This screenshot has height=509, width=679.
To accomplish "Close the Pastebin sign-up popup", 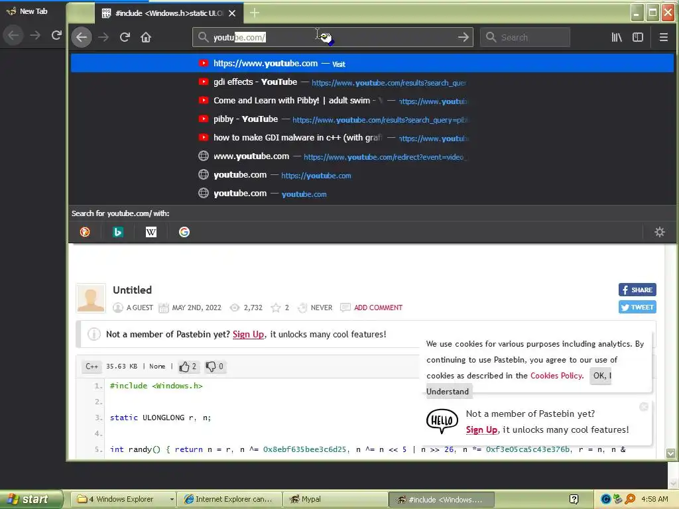I will 644,406.
